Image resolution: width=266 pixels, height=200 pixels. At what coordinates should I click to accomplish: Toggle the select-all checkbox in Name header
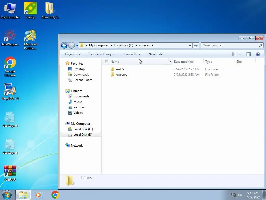pos(106,61)
